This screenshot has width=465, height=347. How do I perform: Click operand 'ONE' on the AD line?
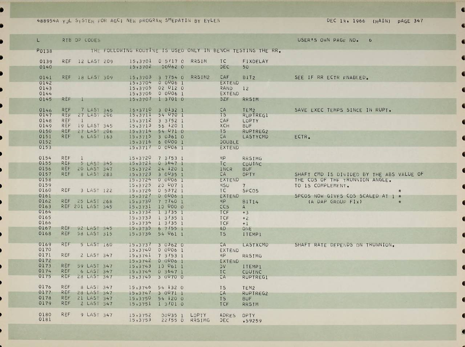point(247,229)
